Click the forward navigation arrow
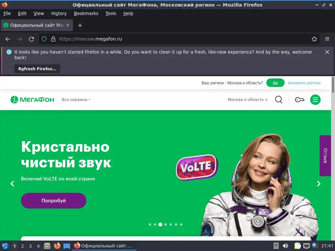The width and height of the screenshot is (335, 251). (x=19, y=39)
